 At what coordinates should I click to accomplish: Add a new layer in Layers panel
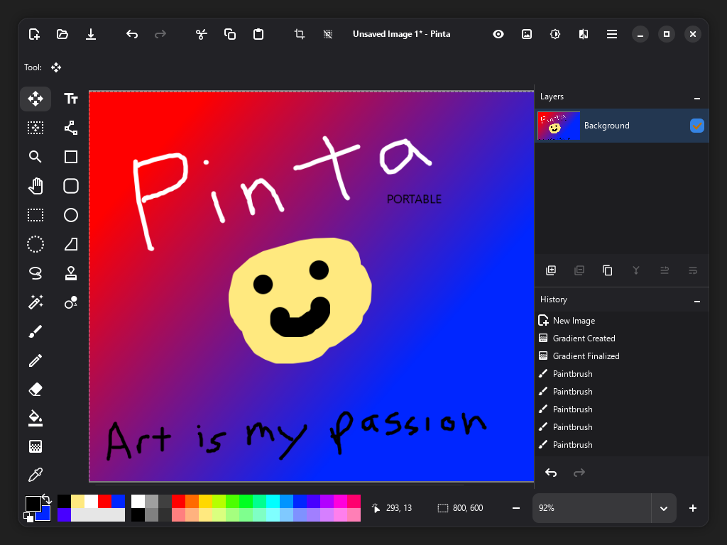click(551, 270)
